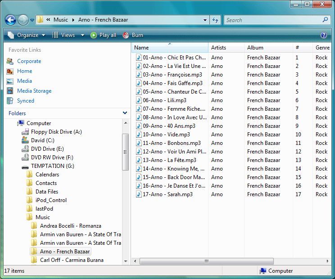Sort by the Artists column header
Screen dimensions: 335x279
[x=226, y=48]
